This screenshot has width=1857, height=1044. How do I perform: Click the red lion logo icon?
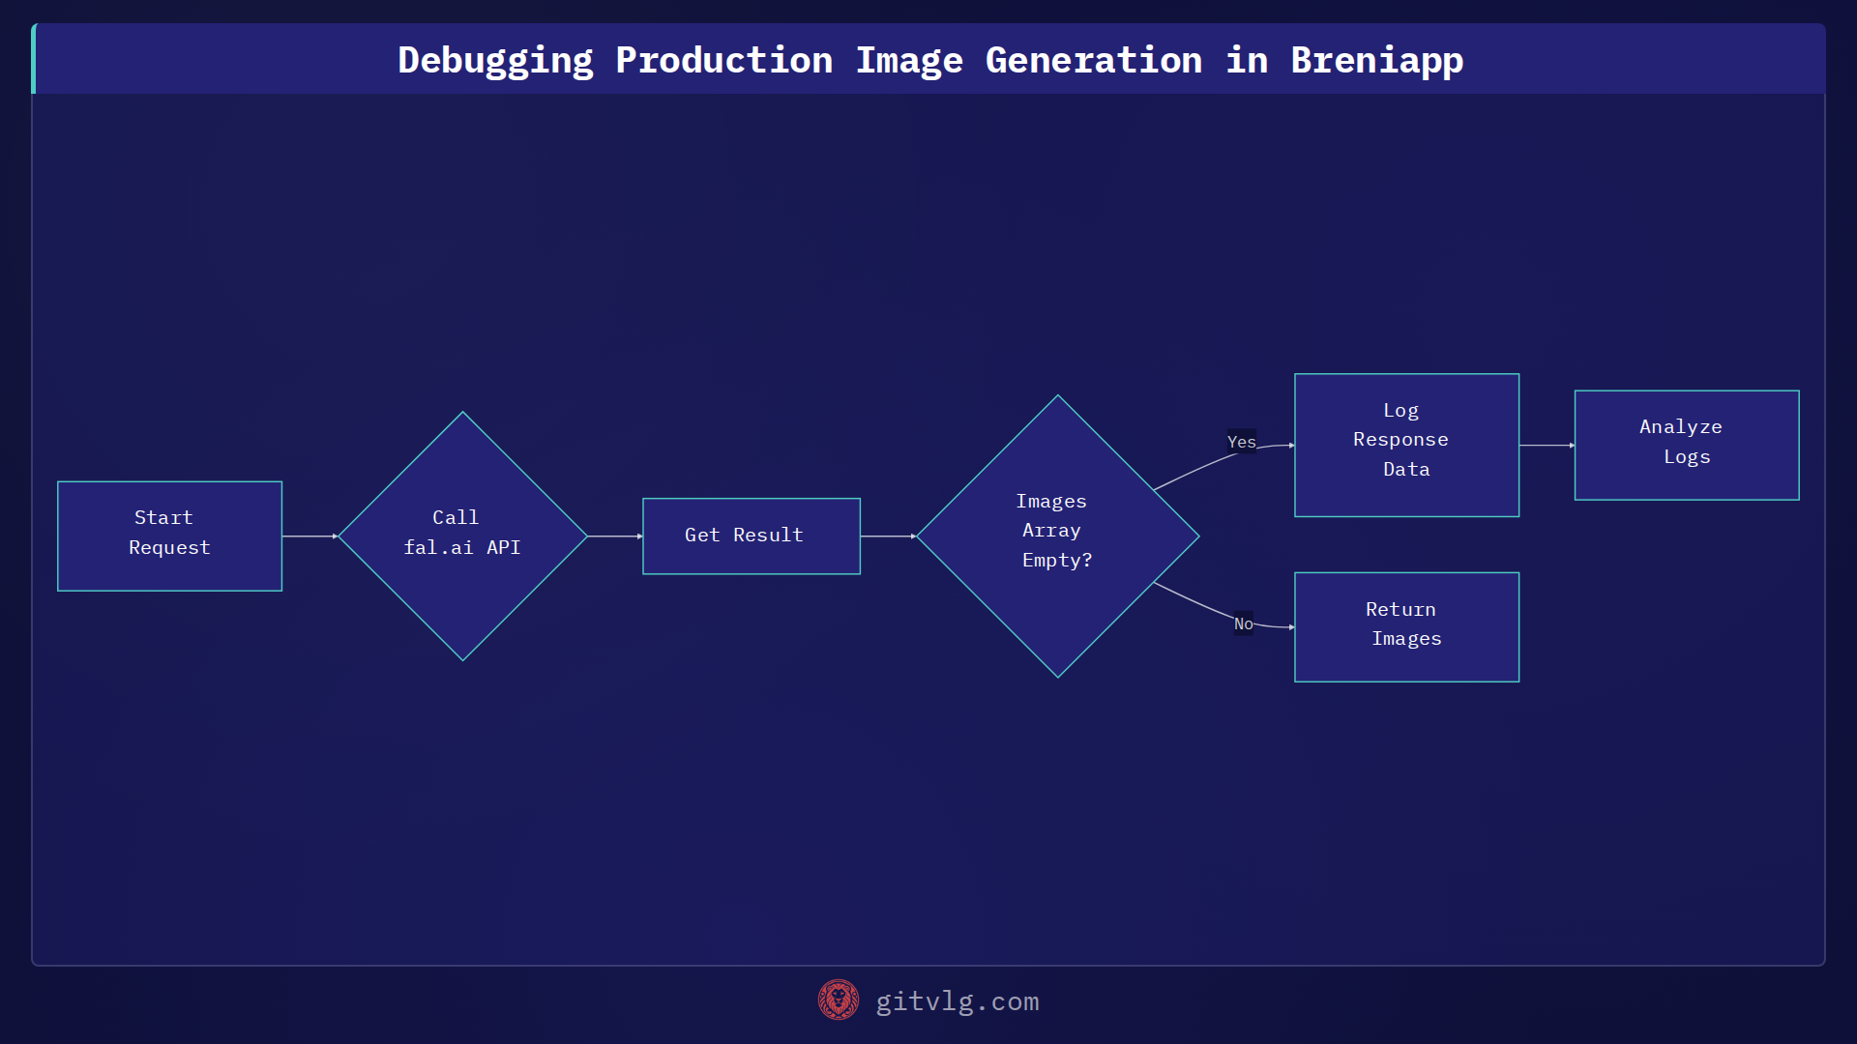pos(838,1000)
